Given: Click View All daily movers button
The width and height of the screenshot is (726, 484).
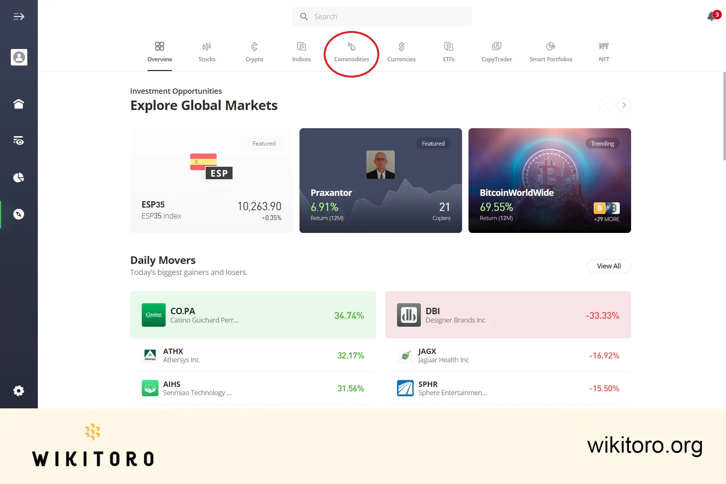Looking at the screenshot, I should [x=608, y=266].
